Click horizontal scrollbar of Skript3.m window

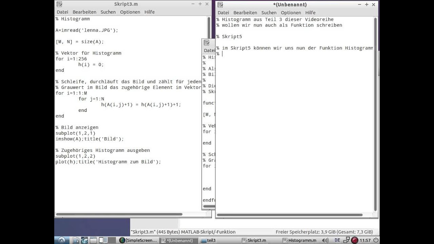(x=119, y=214)
